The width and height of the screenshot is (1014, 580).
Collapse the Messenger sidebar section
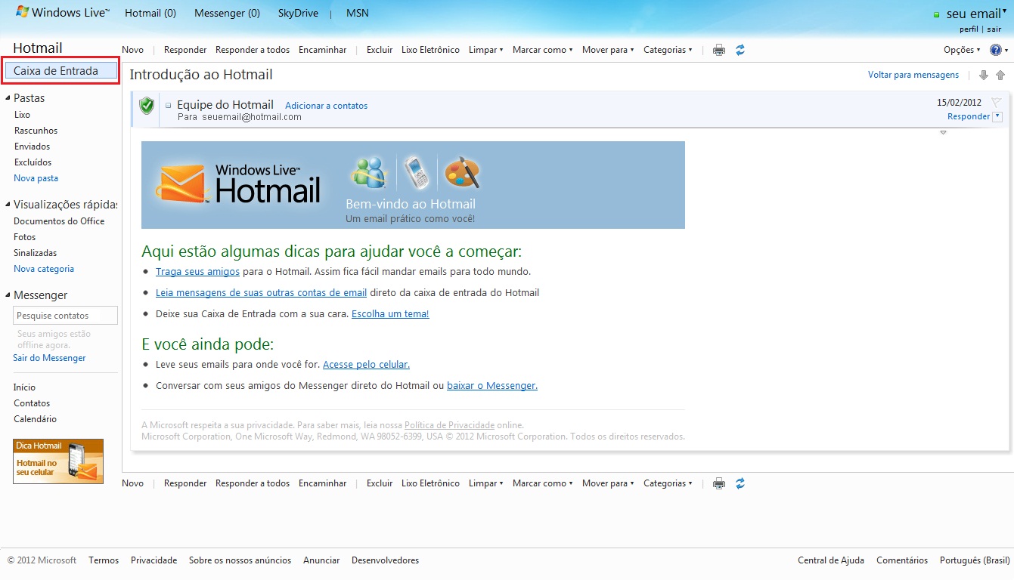coord(8,295)
